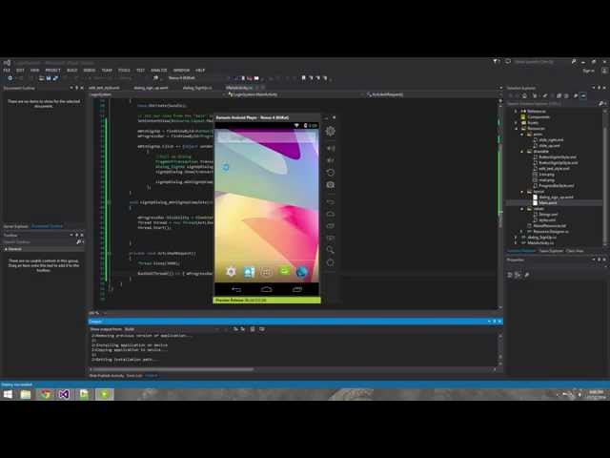Open the BUILD menu
The image size is (610, 458).
click(72, 71)
